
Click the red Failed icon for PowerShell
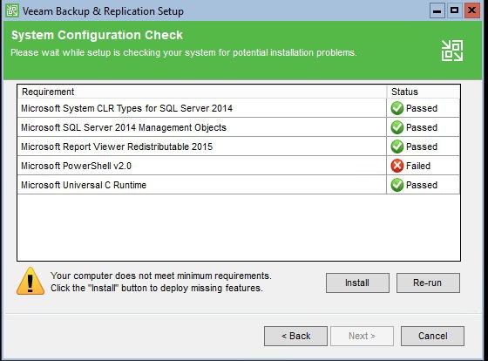tap(397, 166)
